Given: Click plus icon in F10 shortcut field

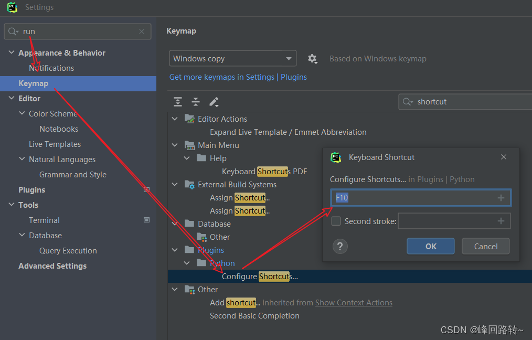Looking at the screenshot, I should tap(501, 198).
